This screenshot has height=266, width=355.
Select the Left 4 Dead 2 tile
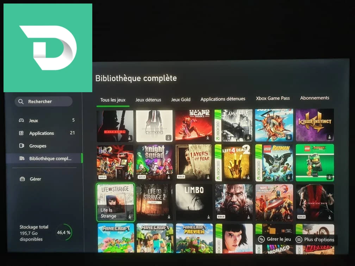pyautogui.click(x=233, y=163)
